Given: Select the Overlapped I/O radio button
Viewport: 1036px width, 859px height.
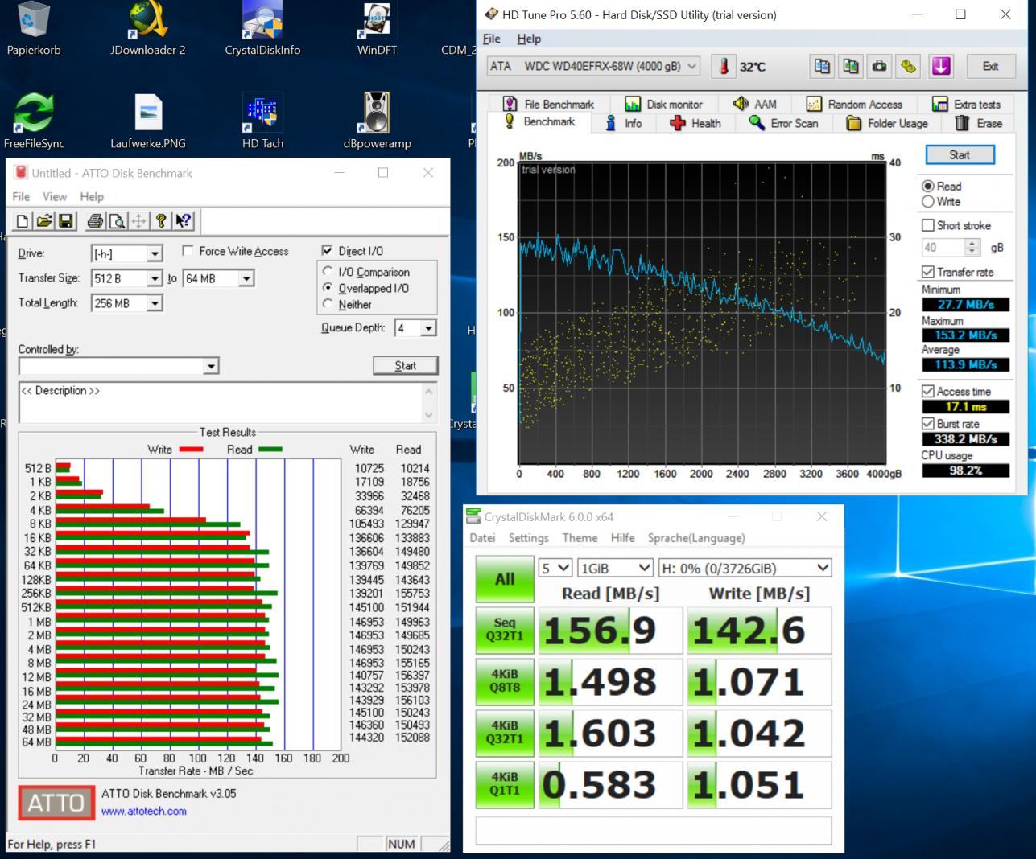Looking at the screenshot, I should (328, 288).
